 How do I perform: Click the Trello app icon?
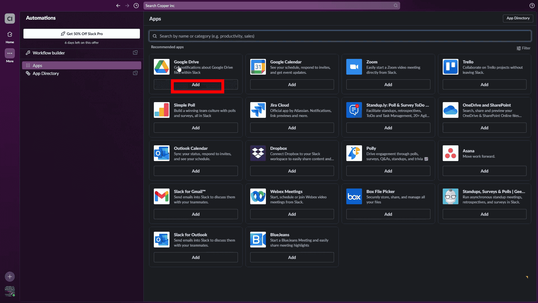point(450,67)
